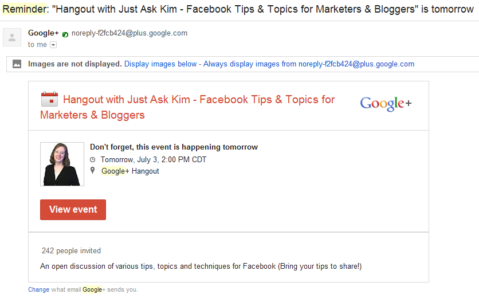Click Kim's profile photo thumbnail
This screenshot has width=479, height=298.
click(x=62, y=164)
